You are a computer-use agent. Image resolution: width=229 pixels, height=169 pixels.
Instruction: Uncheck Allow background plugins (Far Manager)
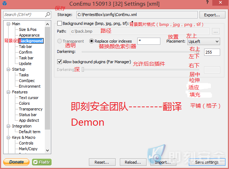59,62
